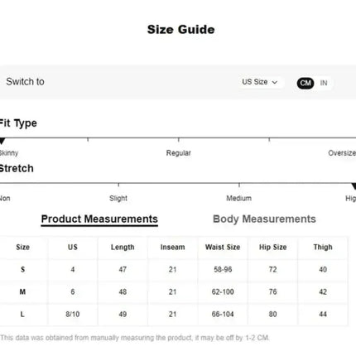
Task: Select the S size row
Action: point(174,270)
